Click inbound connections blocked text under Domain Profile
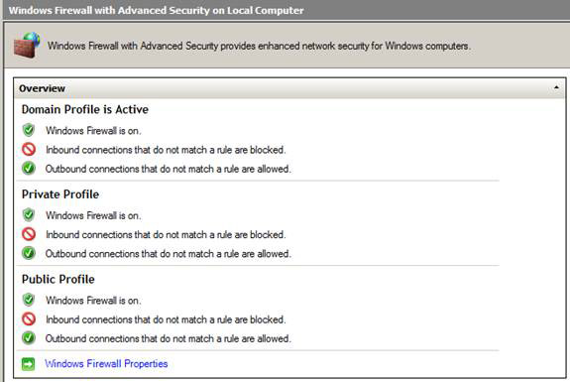 [x=166, y=150]
